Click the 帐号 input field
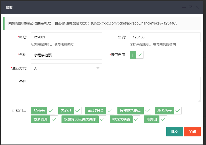 66,37
